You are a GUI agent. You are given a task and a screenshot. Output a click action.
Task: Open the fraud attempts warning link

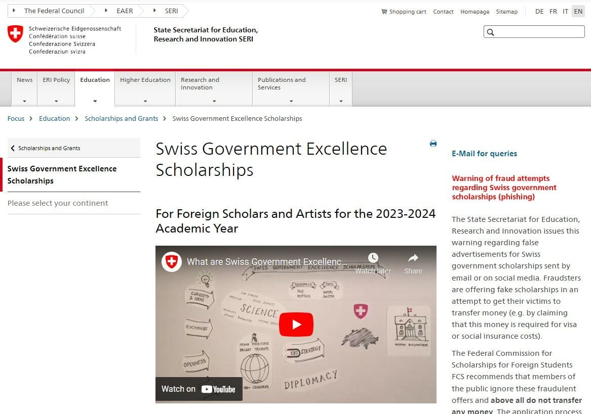[x=504, y=188]
